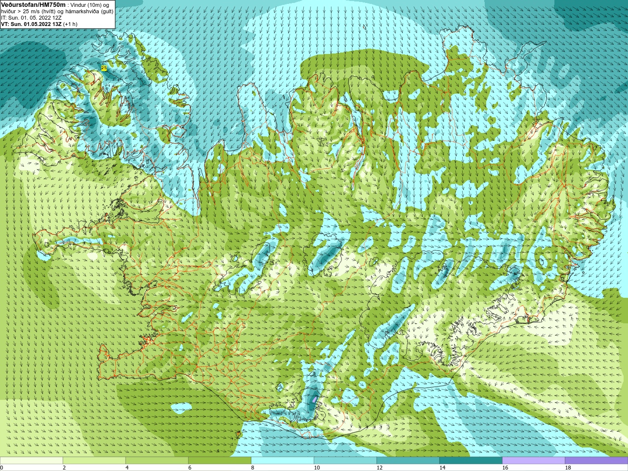Click the legend label '8'
Viewport: 628px width, 471px height.
click(253, 468)
